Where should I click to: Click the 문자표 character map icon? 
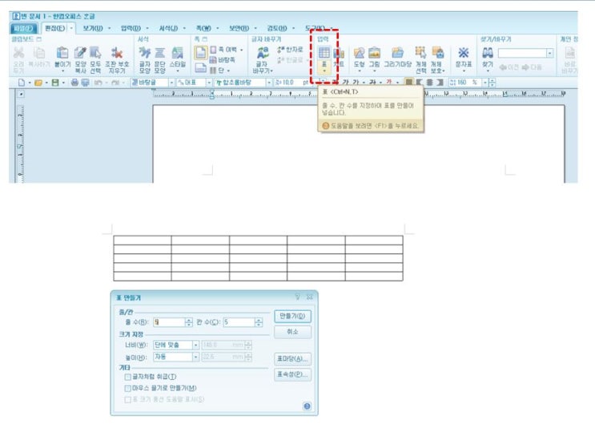[464, 53]
